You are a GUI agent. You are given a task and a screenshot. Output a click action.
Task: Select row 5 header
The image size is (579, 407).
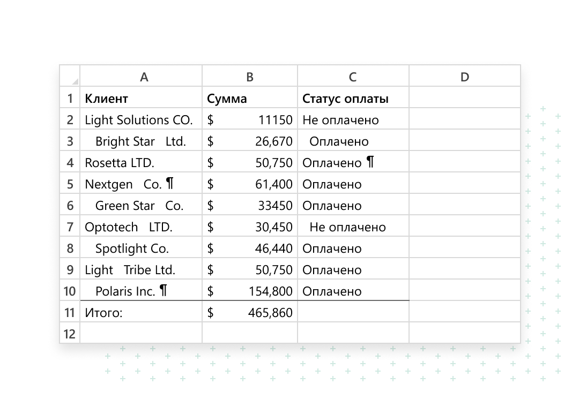point(70,184)
